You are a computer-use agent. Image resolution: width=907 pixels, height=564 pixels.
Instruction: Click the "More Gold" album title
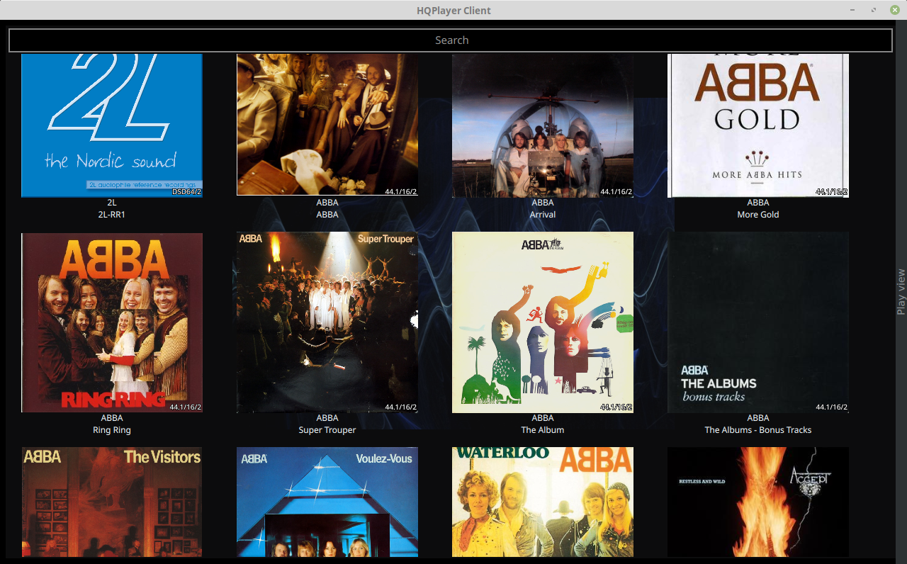[x=758, y=215]
